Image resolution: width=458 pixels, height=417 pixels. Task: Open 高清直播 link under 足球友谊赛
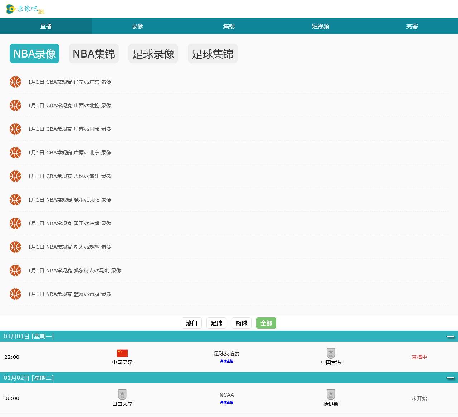pyautogui.click(x=227, y=361)
